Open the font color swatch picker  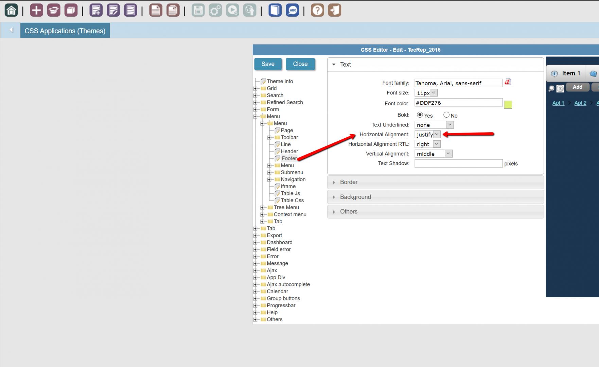[508, 104]
